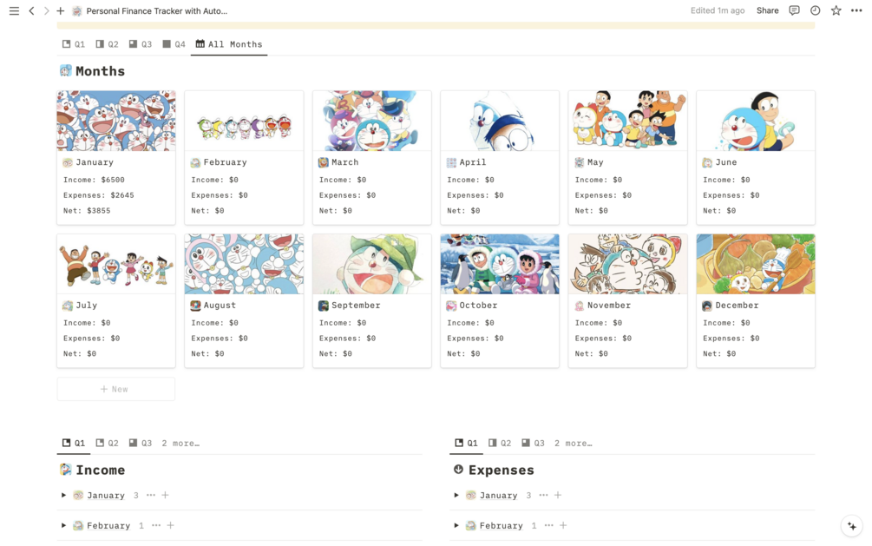Add item to Expenses February group
Screen dimensions: 872x546
coord(563,525)
